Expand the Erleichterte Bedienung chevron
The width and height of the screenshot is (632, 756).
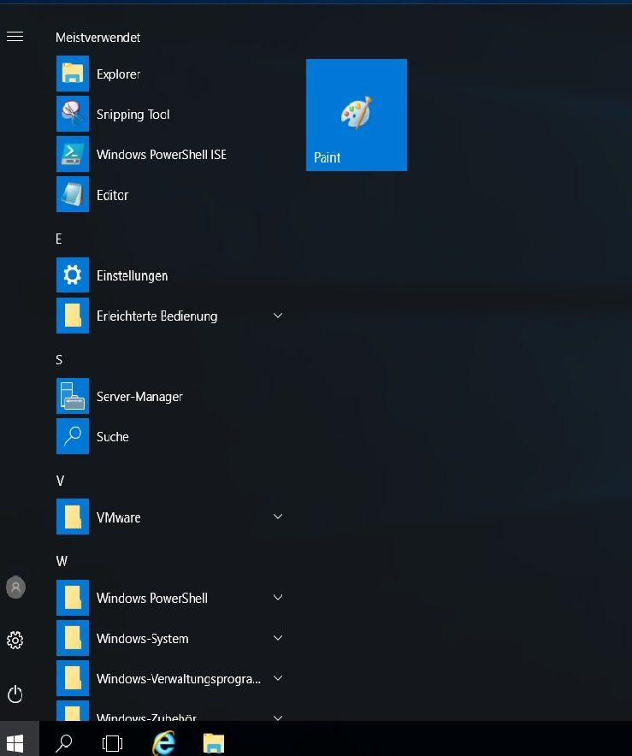278,316
